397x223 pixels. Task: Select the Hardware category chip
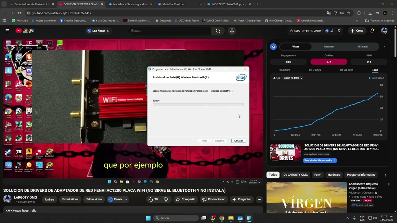tap(334, 175)
